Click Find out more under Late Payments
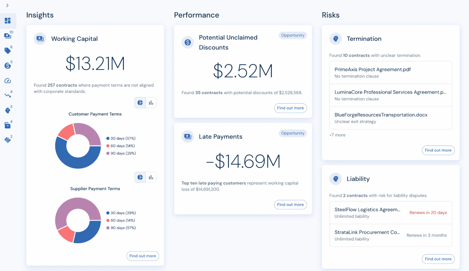 [x=290, y=205]
